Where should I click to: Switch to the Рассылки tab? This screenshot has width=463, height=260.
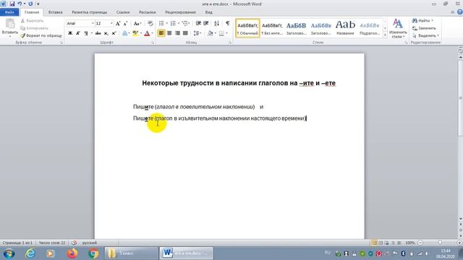(x=147, y=12)
